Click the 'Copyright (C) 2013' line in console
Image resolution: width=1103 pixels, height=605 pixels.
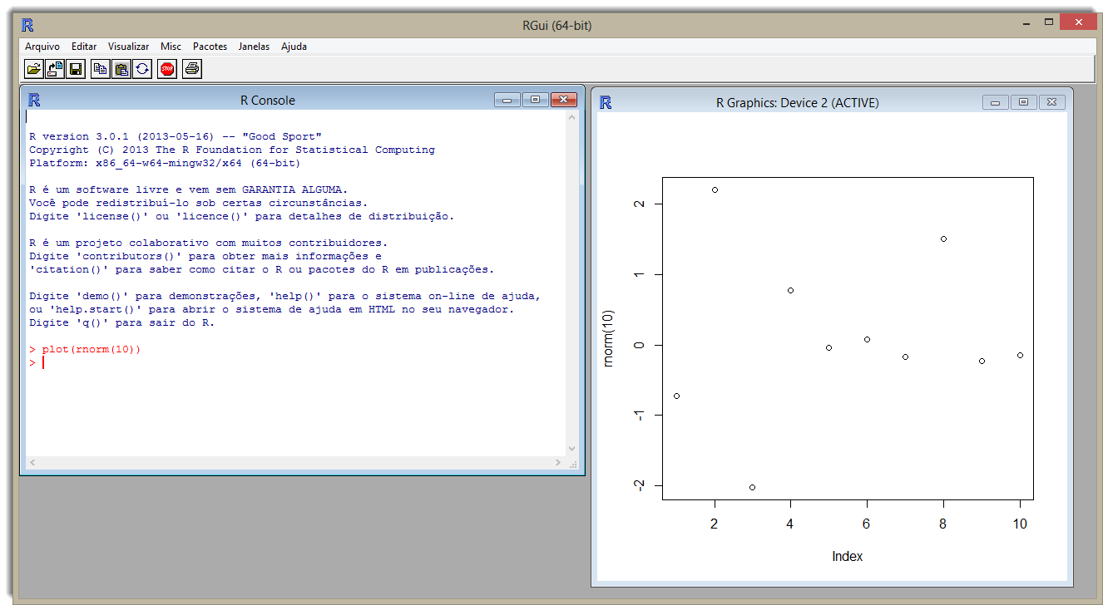click(232, 150)
